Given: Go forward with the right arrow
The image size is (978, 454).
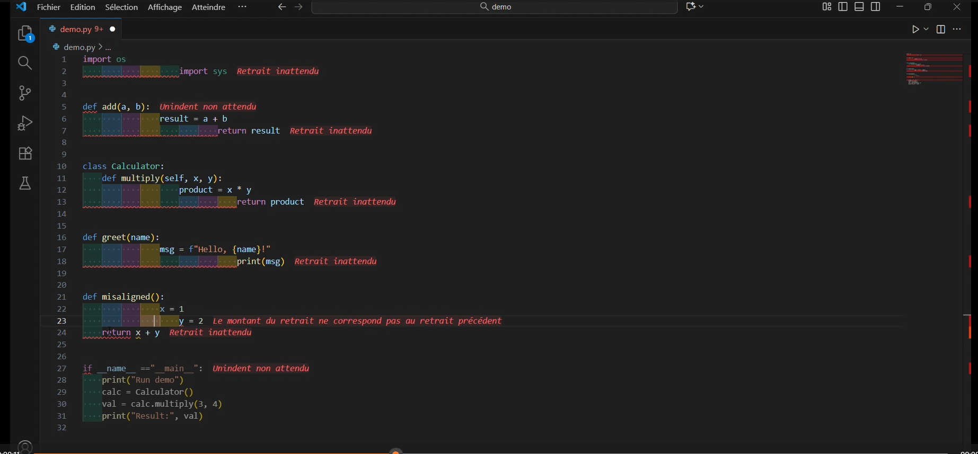Looking at the screenshot, I should pyautogui.click(x=298, y=7).
